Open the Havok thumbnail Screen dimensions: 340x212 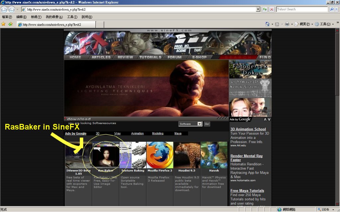pos(214,155)
